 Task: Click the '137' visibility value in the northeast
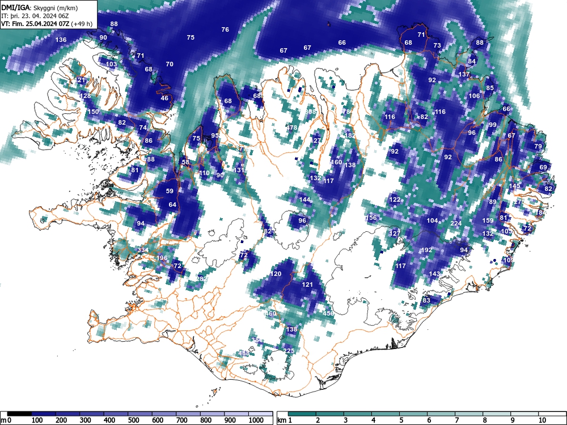pos(464,74)
